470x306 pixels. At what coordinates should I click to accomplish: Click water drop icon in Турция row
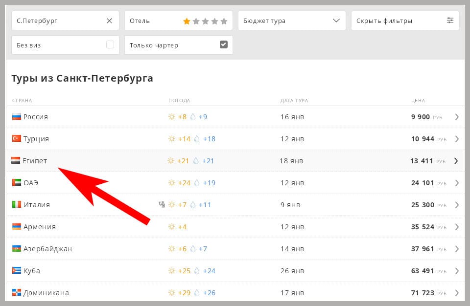coord(197,139)
